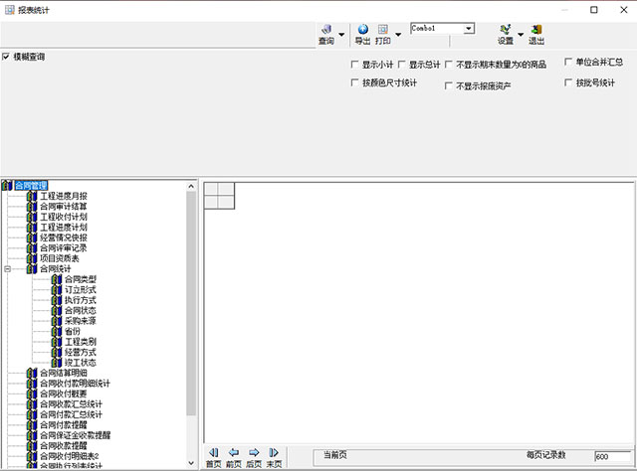Click the top-left cell of the empty grid
637x471 pixels.
211,189
